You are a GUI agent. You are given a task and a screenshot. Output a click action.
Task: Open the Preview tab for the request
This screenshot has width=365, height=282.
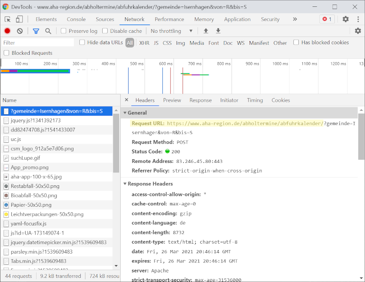coord(172,100)
